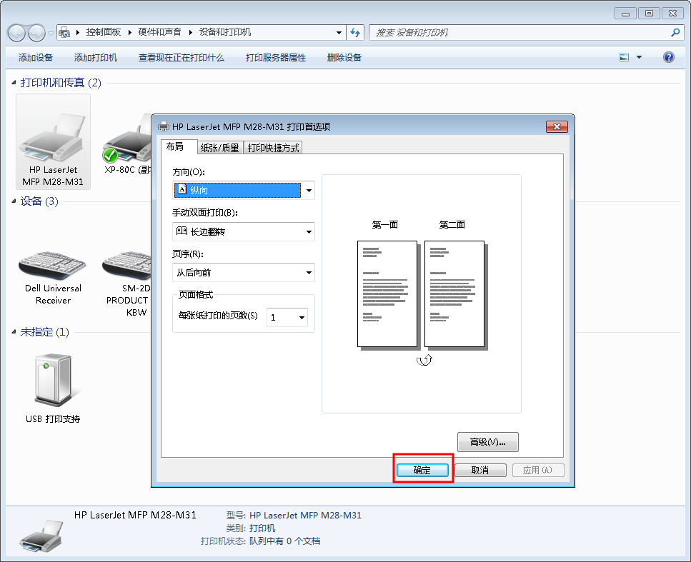Select the USB 打印支持 device icon

click(x=53, y=388)
